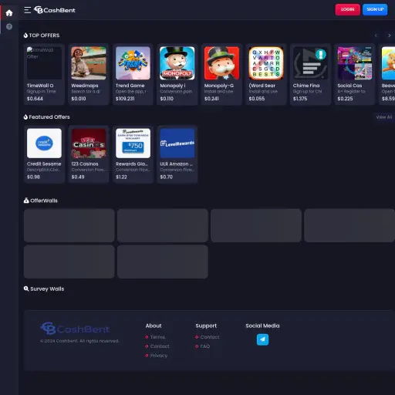The width and height of the screenshot is (395, 395).
Task: Open the Chime Financial offer icon
Action: pyautogui.click(x=310, y=63)
